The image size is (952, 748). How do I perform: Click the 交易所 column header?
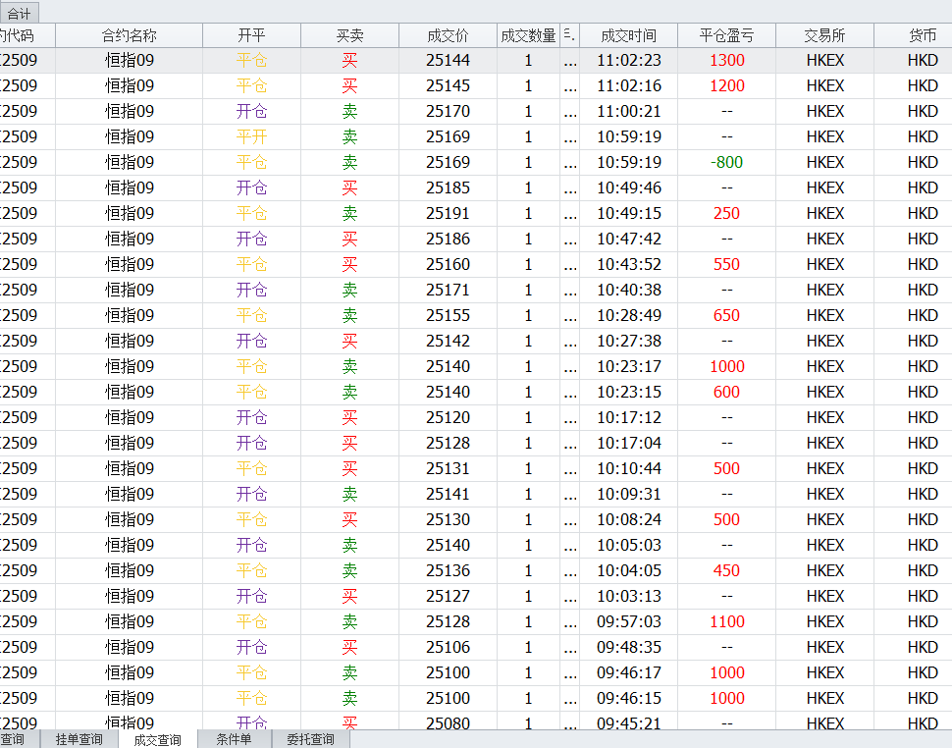click(824, 35)
